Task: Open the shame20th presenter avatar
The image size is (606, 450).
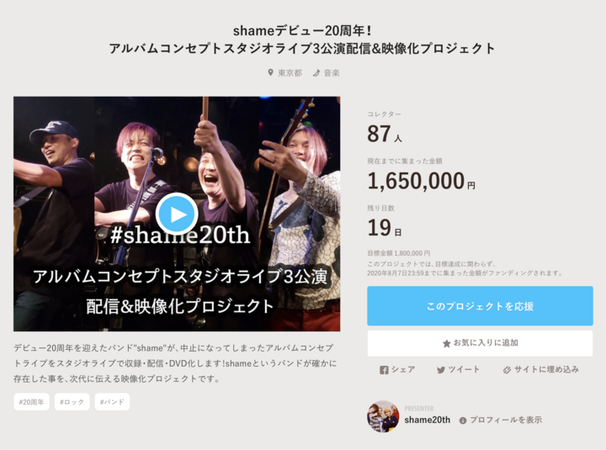Action: click(383, 416)
